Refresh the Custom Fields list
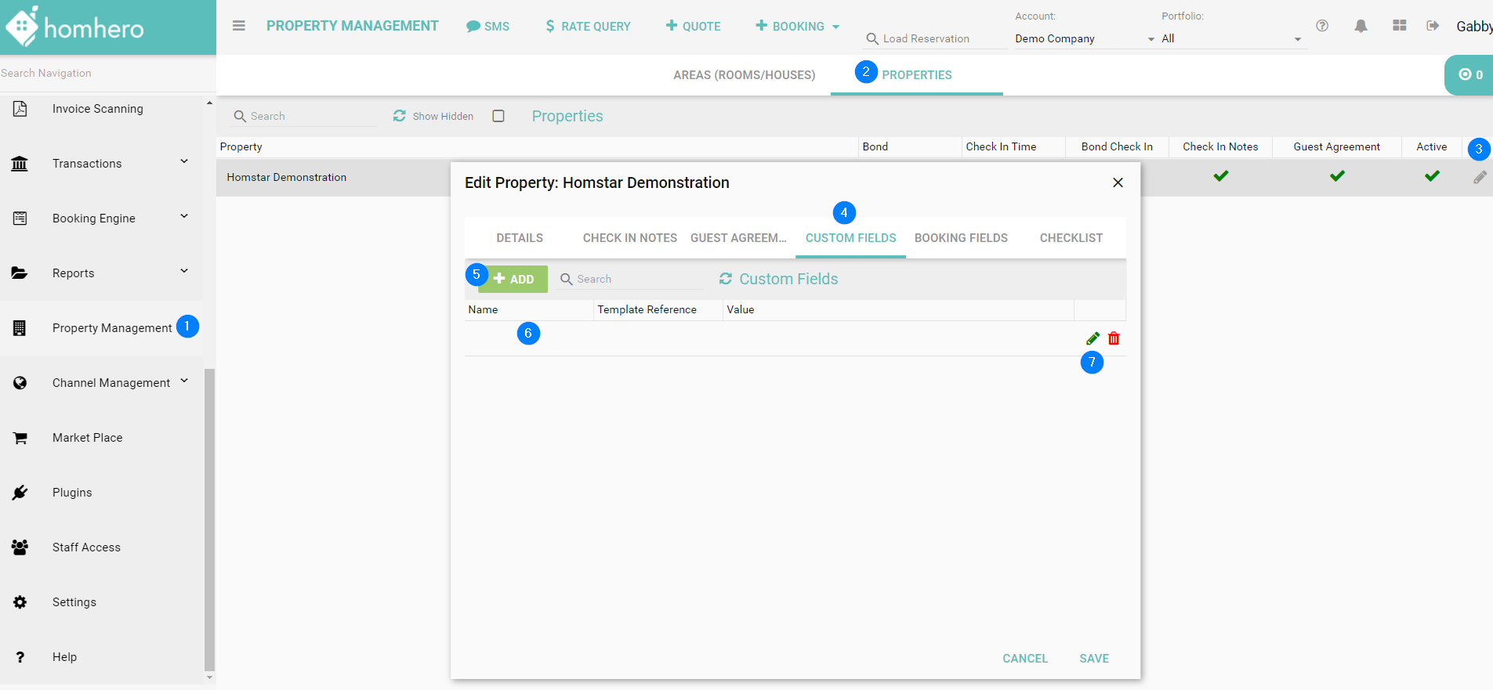The height and width of the screenshot is (690, 1493). (726, 279)
